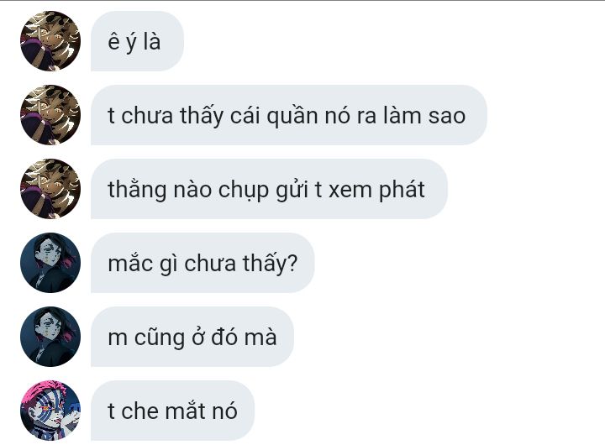Viewport: 605px width, 445px height.
Task: Open the avatar beside "ê ý là"
Action: coord(50,41)
